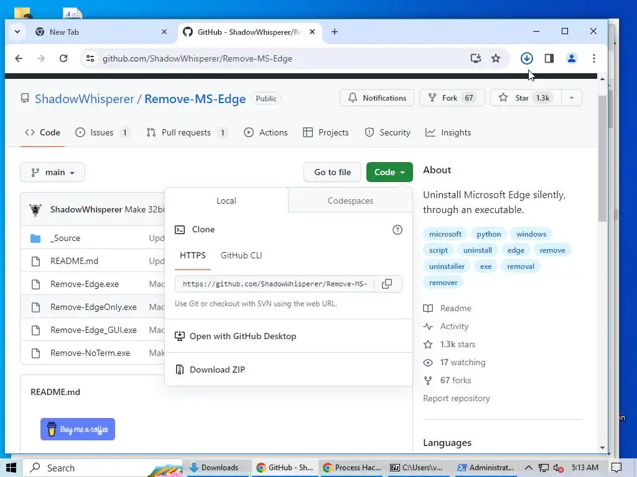637x477 pixels.
Task: Open a new browser tab
Action: pos(334,32)
